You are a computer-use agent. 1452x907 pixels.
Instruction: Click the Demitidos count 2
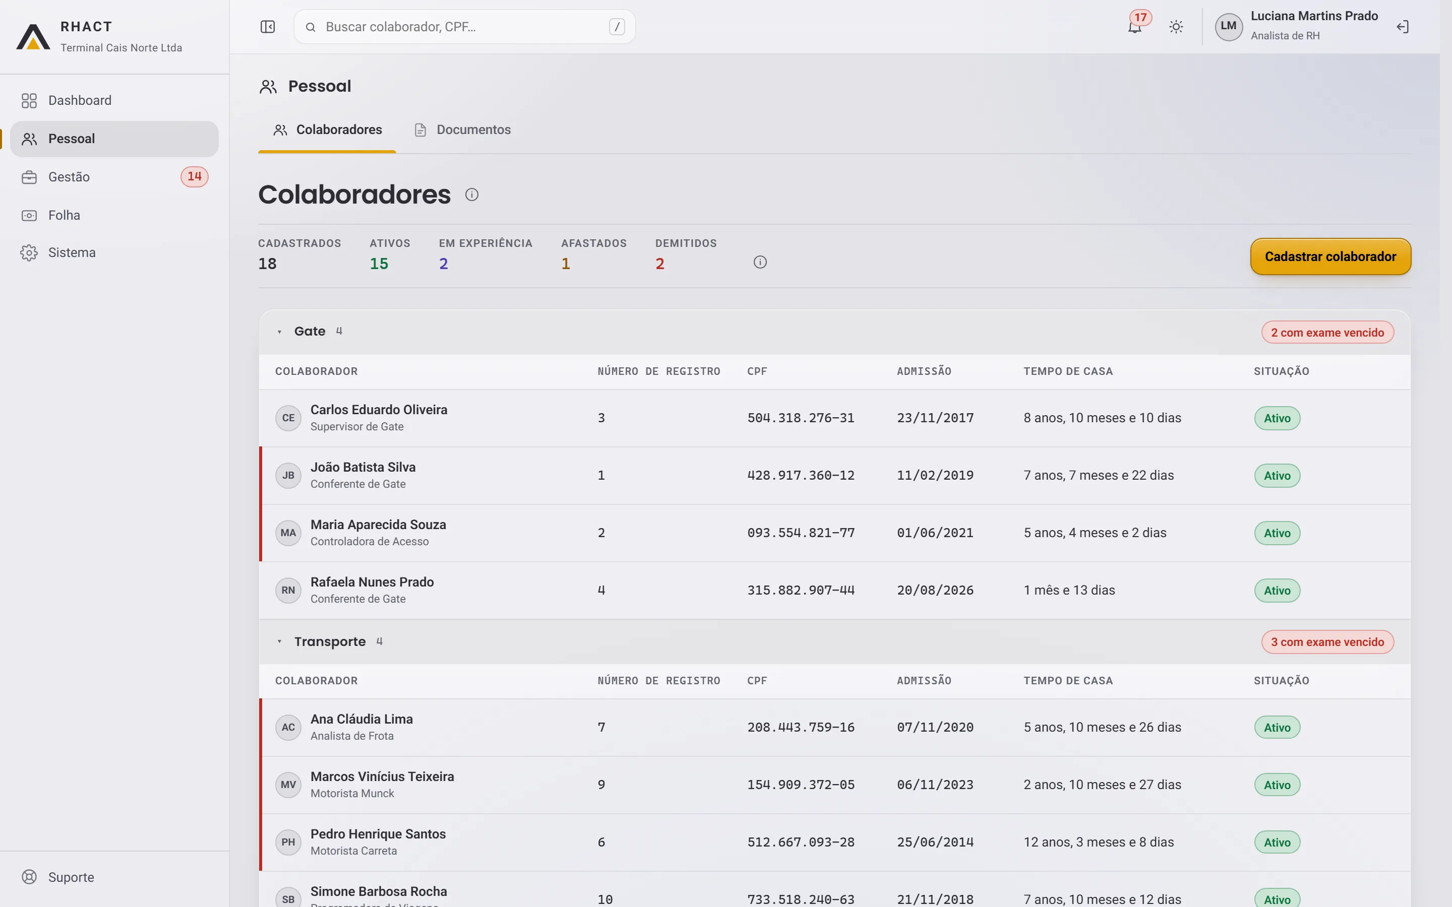[659, 264]
